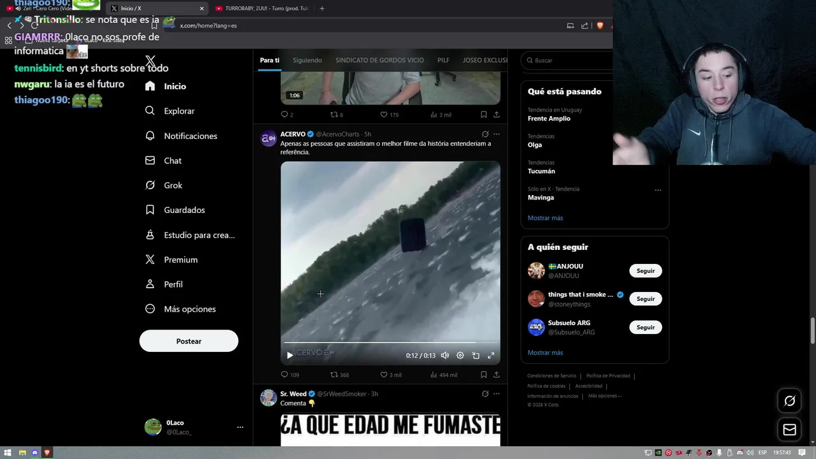Open the 0Laco account menu dots
This screenshot has width=816, height=459.
240,427
